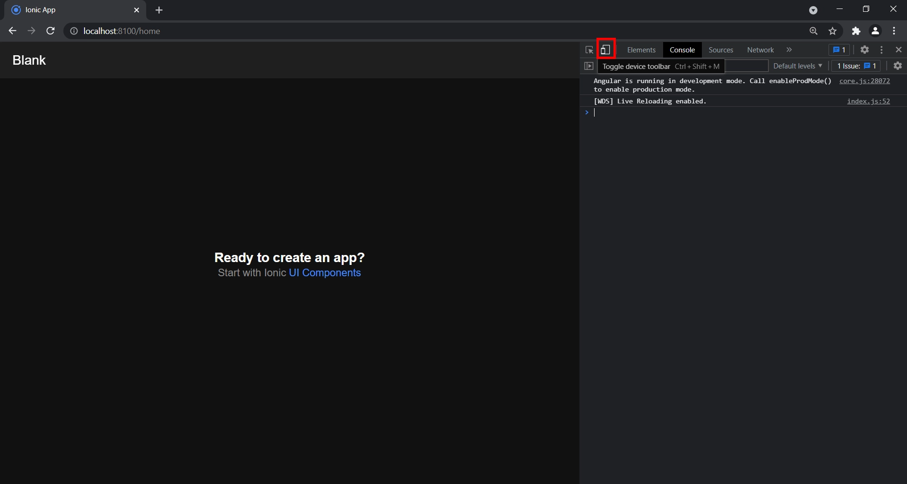Open Chrome's three-dot menu
Viewport: 907px width, 484px height.
click(894, 31)
